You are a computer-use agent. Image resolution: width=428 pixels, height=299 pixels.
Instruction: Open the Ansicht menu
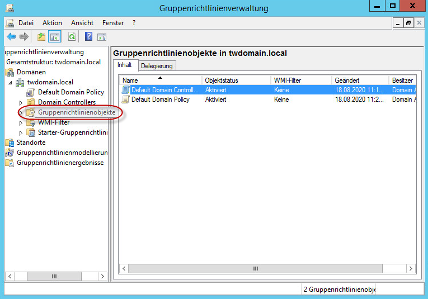coord(82,23)
